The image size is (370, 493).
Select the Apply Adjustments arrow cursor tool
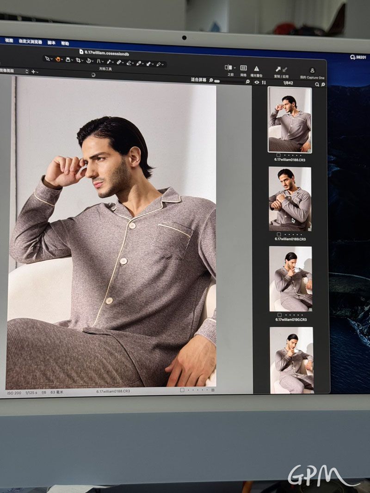point(148,64)
